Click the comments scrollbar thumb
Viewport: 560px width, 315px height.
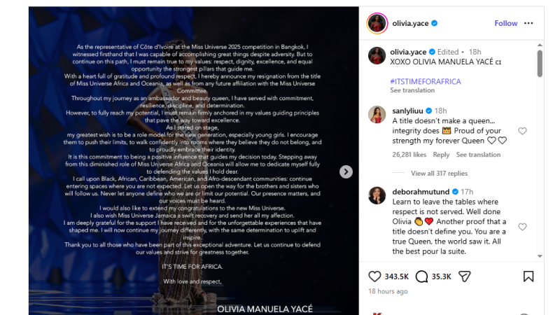pyautogui.click(x=540, y=63)
